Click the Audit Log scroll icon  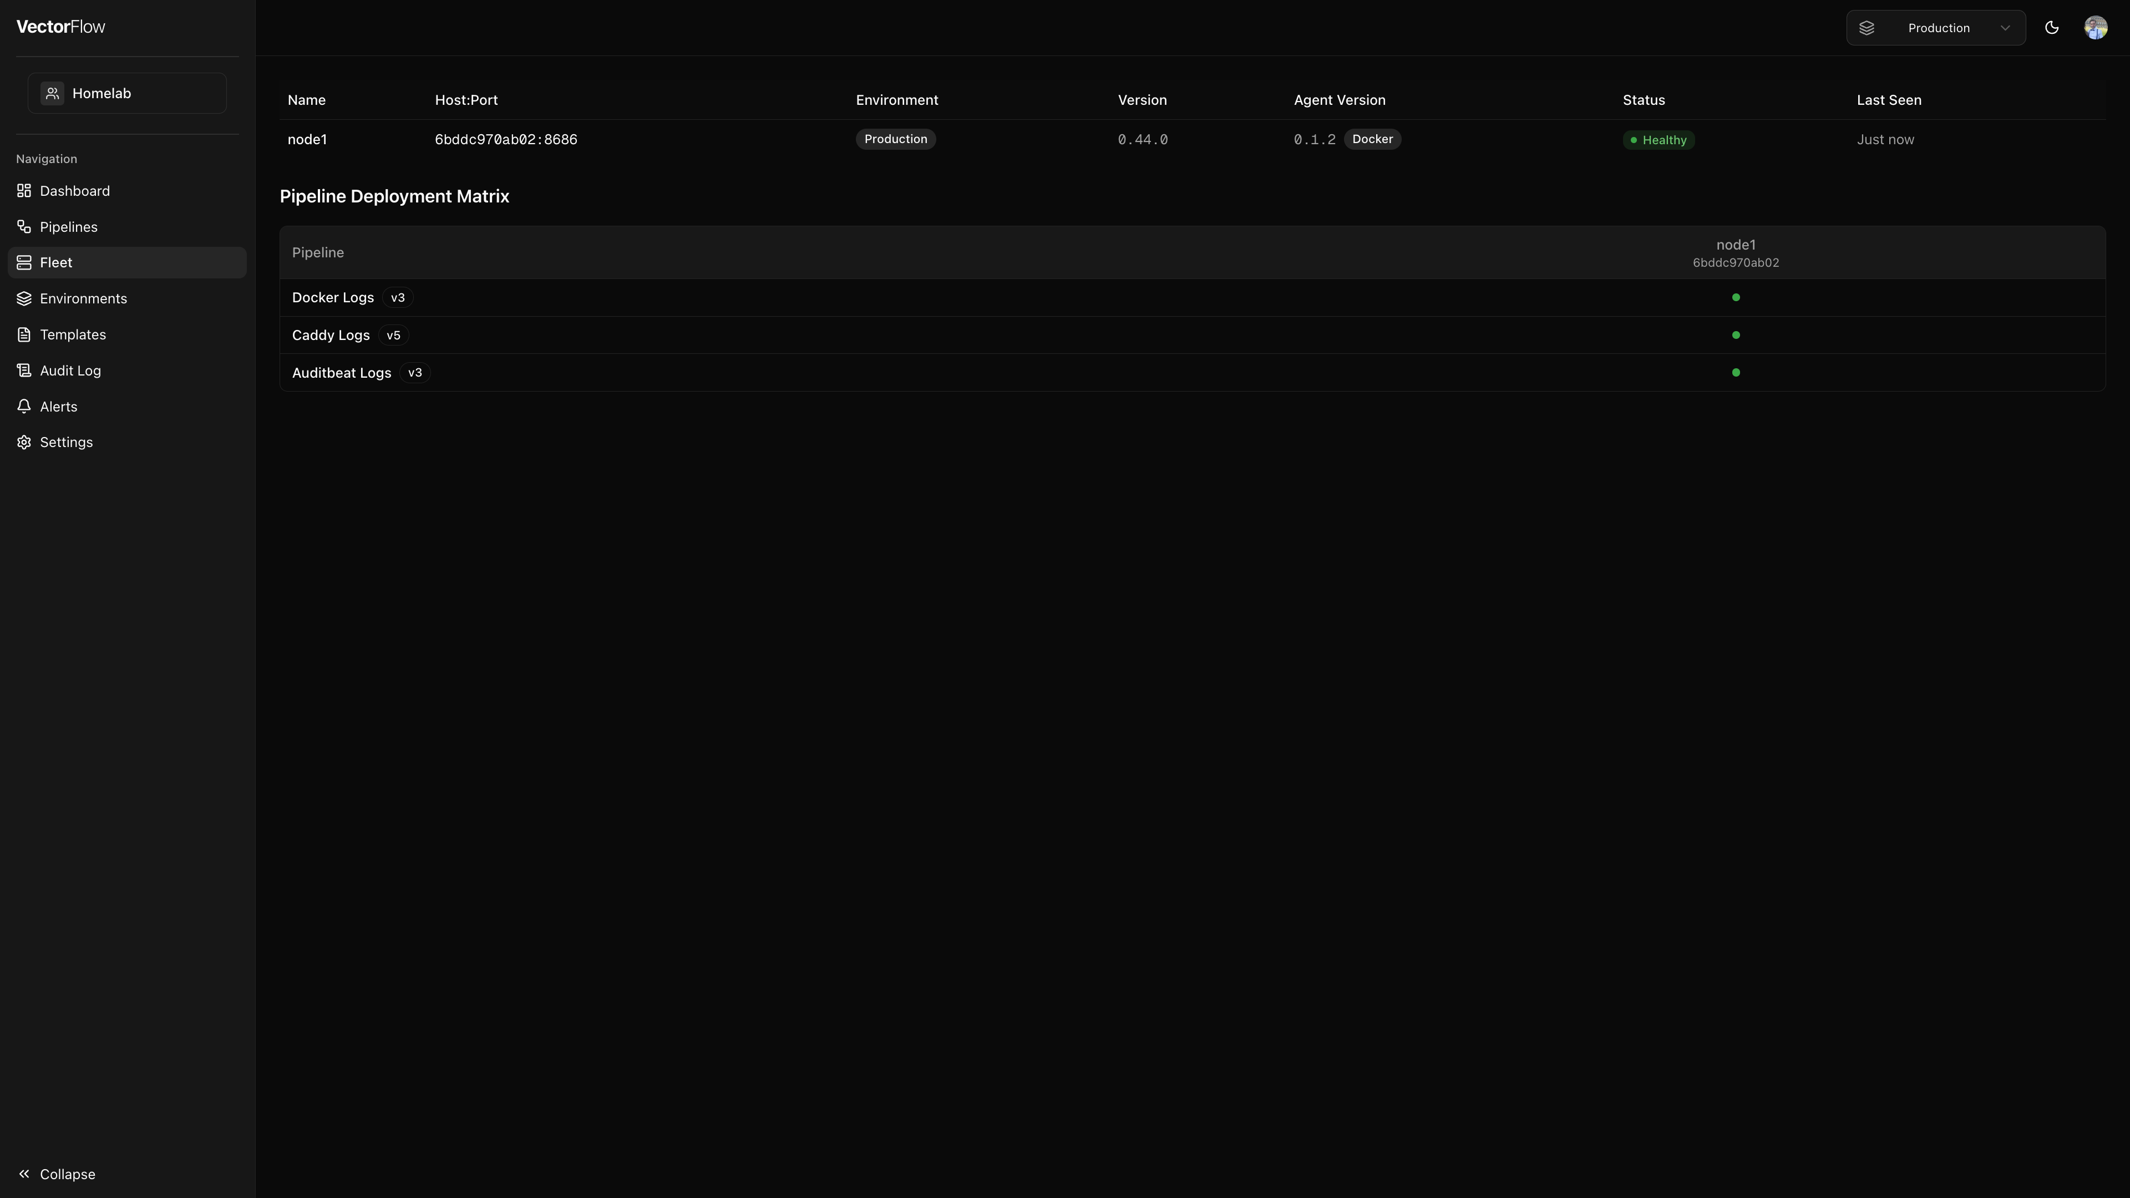point(24,370)
